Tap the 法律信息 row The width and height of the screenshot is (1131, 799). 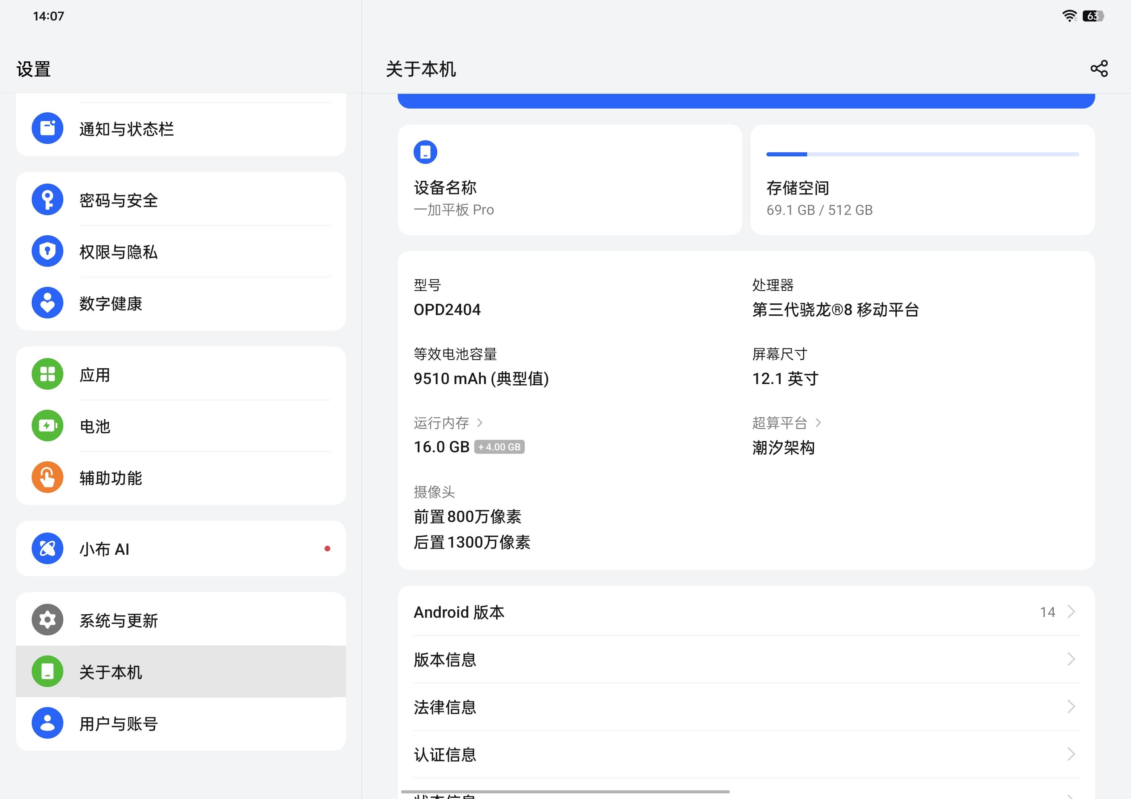point(746,707)
